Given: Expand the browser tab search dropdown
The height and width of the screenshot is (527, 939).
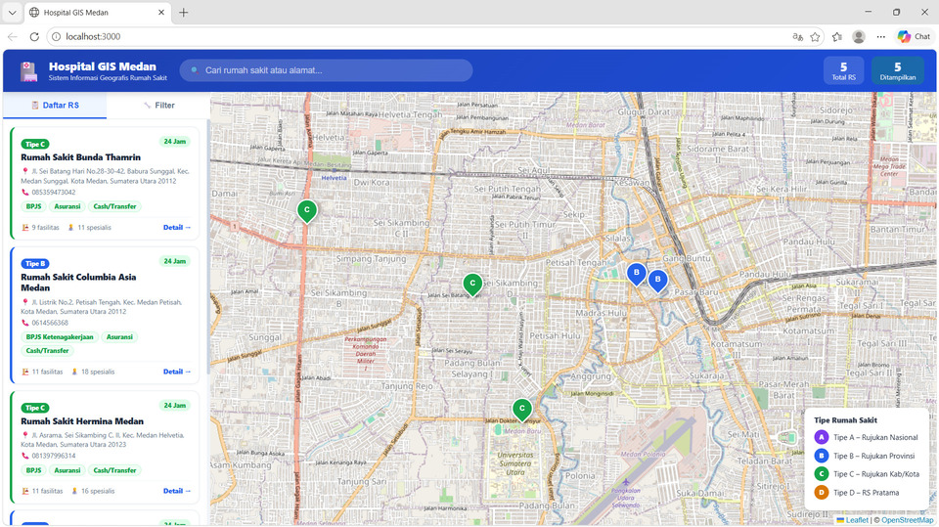Looking at the screenshot, I should coord(12,12).
